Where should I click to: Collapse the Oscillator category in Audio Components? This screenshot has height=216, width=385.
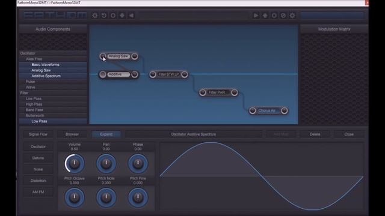pyautogui.click(x=53, y=53)
